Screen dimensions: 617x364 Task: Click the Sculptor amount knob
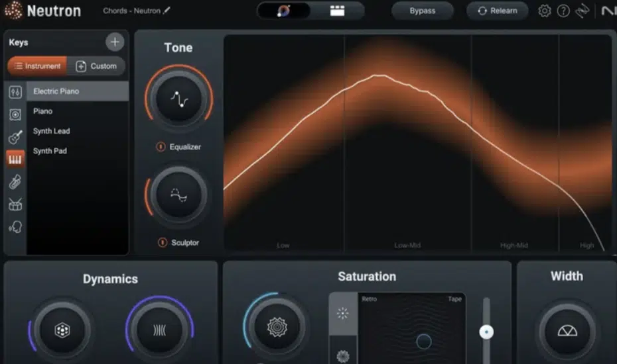(x=179, y=195)
